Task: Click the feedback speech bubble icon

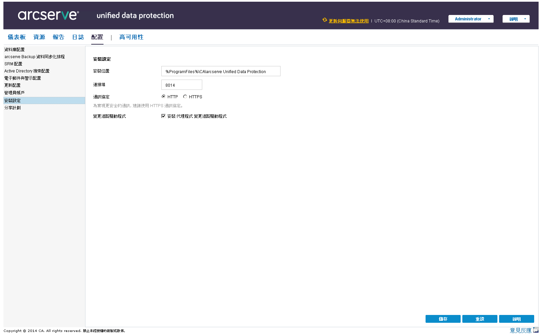Action: (536, 330)
